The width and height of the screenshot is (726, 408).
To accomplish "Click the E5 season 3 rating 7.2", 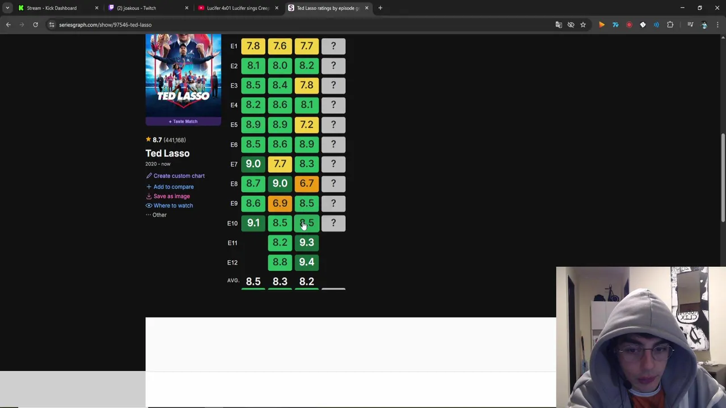I will (x=306, y=124).
